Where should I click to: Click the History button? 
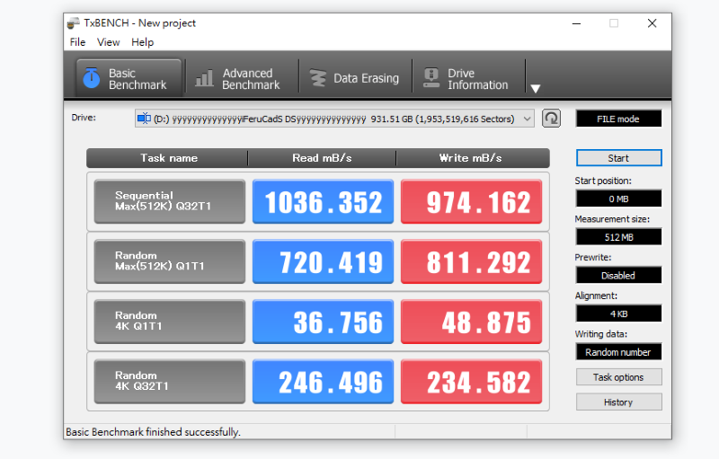pos(618,402)
